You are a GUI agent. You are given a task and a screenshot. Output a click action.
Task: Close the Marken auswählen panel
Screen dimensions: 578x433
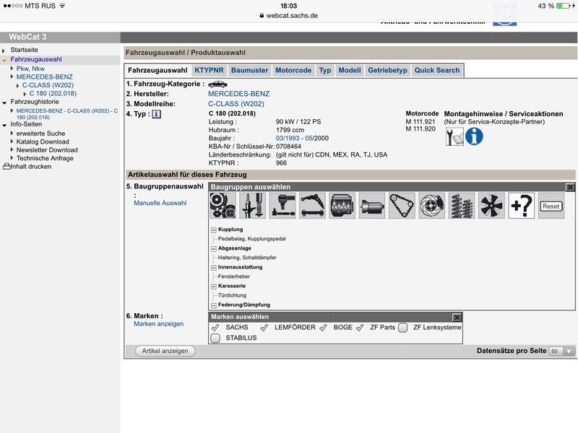457,317
